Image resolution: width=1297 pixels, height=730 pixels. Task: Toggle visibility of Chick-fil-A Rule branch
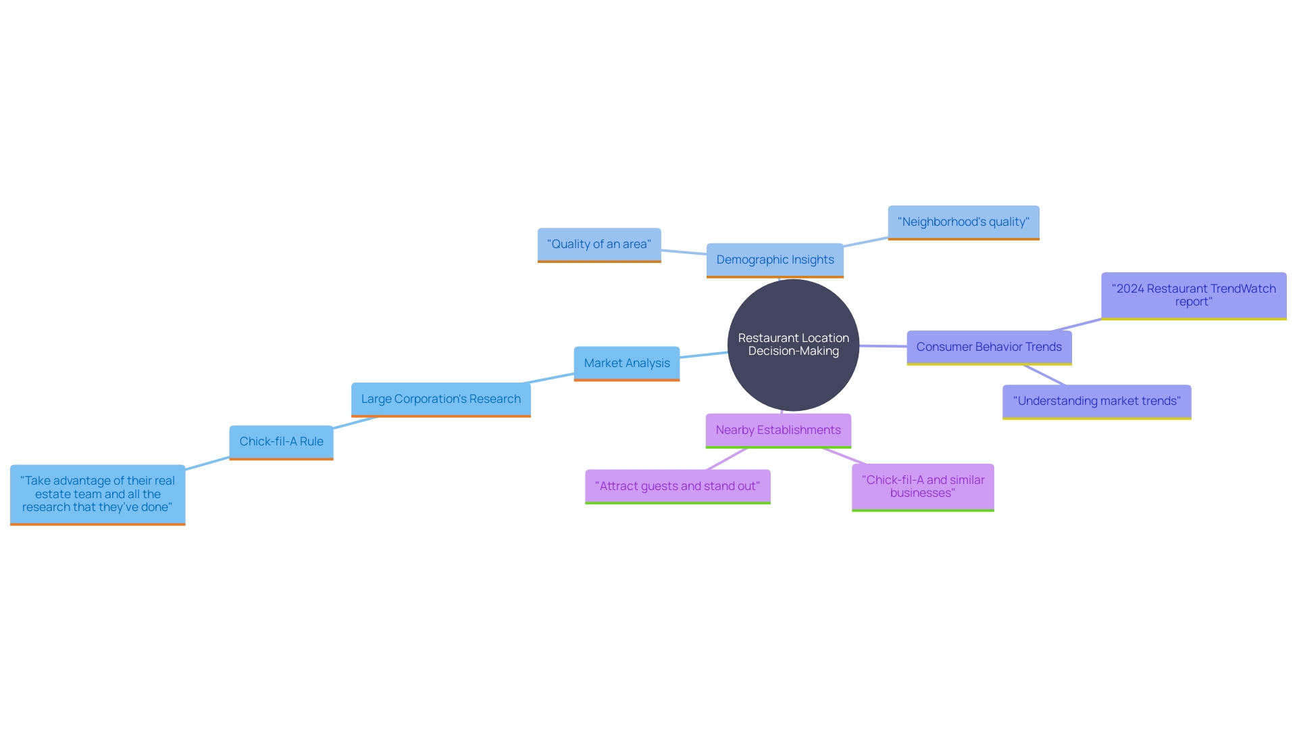tap(282, 440)
